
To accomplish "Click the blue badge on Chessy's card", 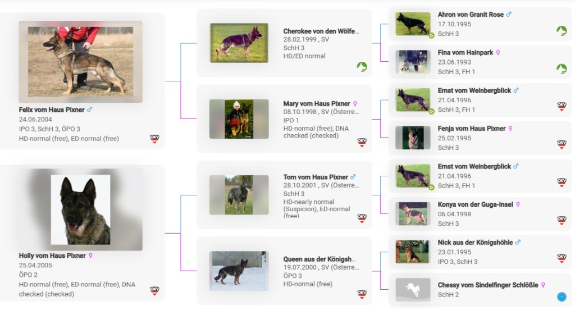I will pos(562,296).
